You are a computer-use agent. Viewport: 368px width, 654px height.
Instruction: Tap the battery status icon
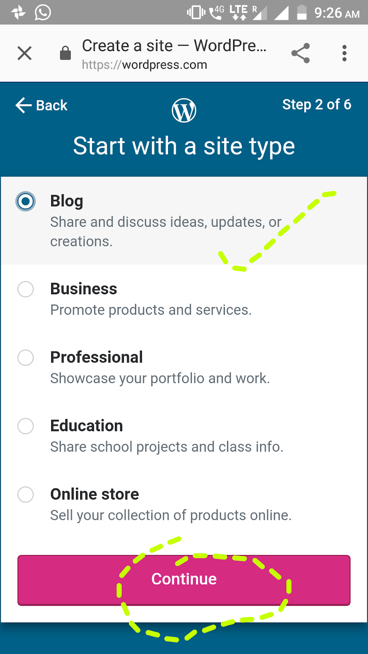coord(302,12)
